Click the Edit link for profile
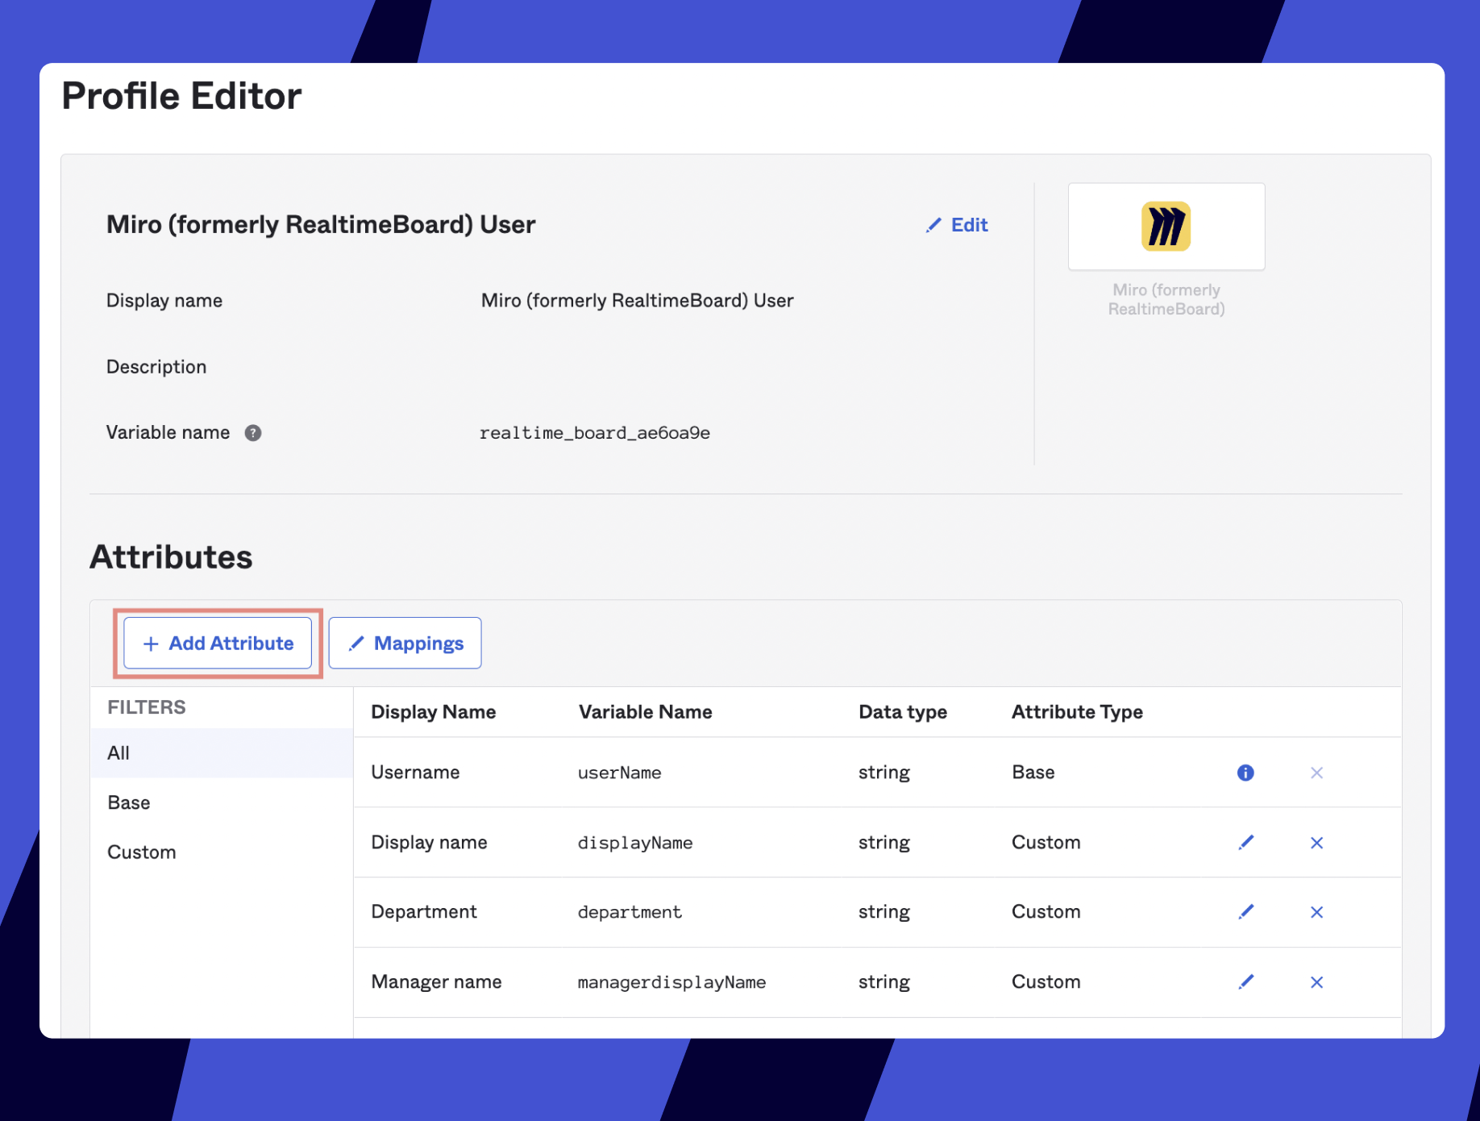The image size is (1480, 1121). point(957,225)
